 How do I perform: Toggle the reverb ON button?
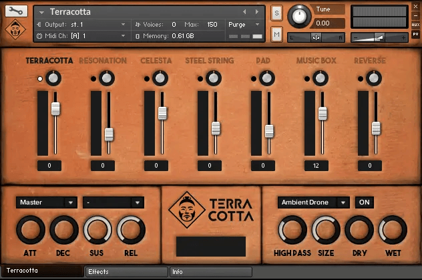click(365, 202)
